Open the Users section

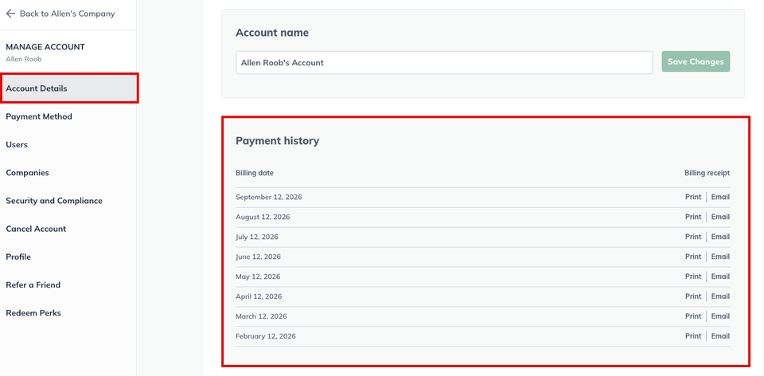pyautogui.click(x=17, y=145)
